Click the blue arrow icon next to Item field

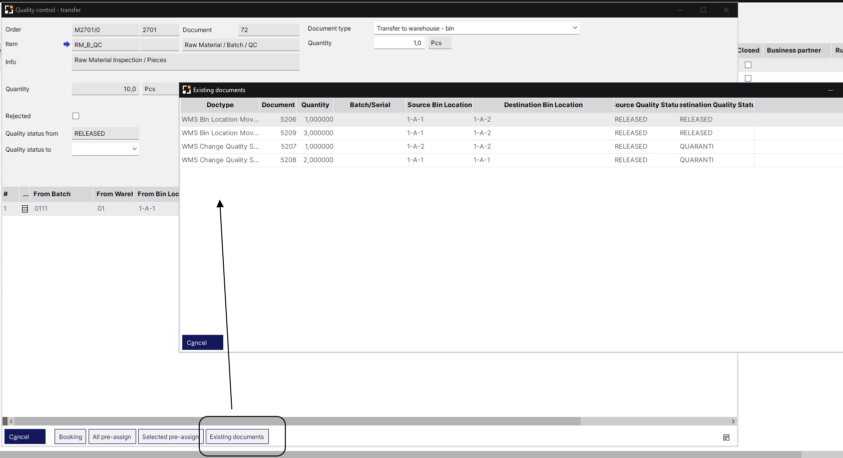67,44
